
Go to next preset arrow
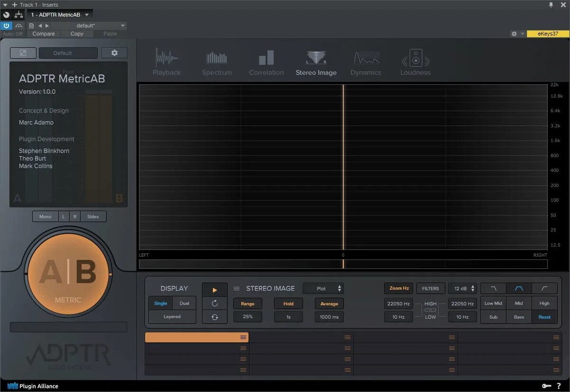pyautogui.click(x=46, y=26)
